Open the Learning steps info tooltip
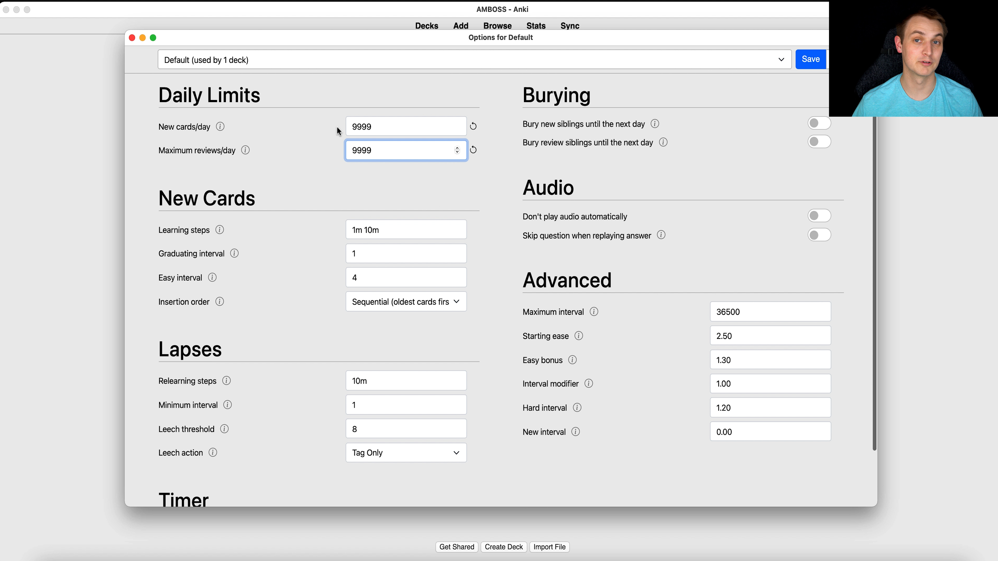The image size is (998, 561). coord(219,229)
